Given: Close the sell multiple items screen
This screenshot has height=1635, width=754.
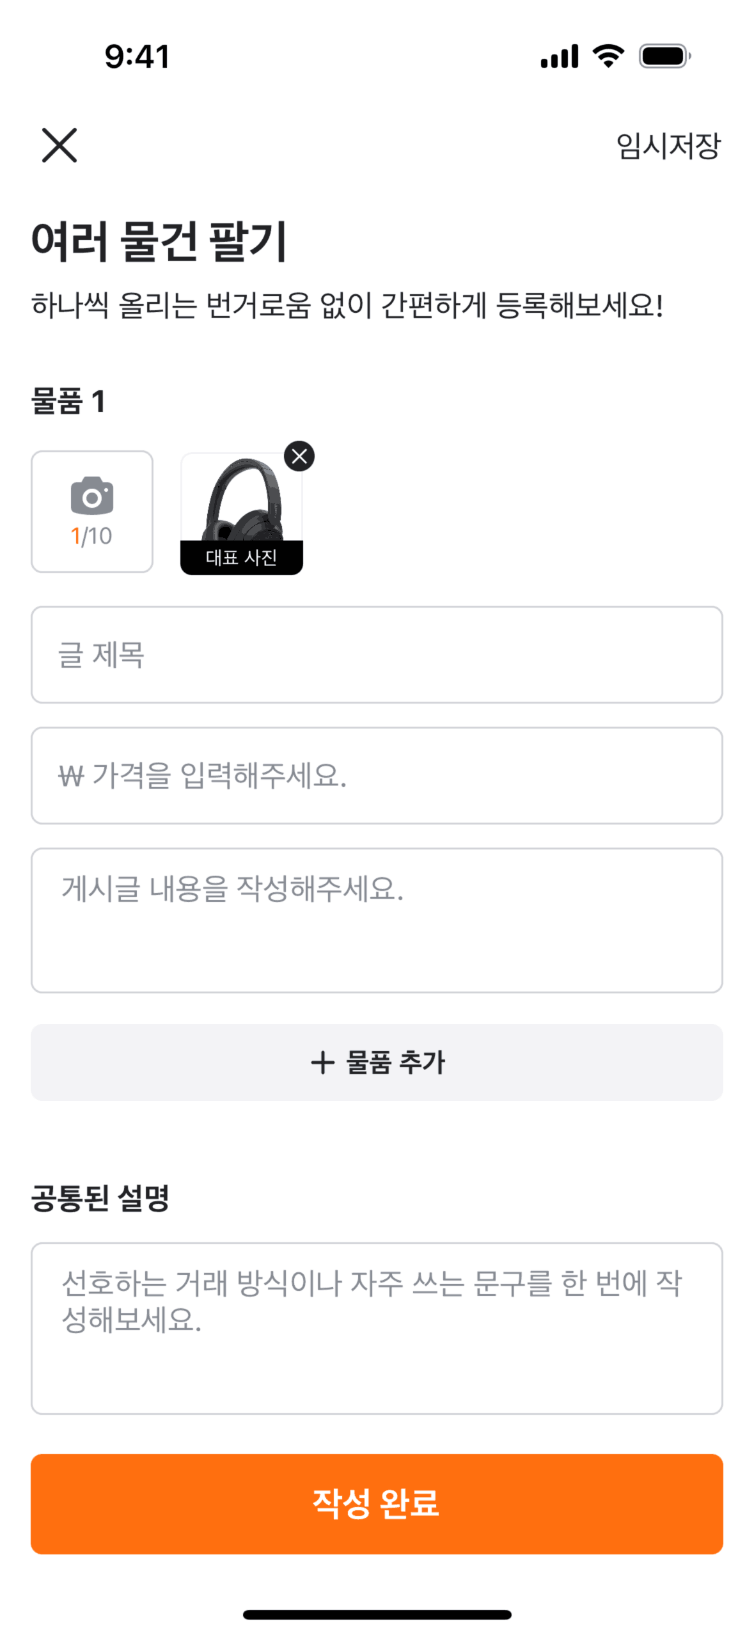Looking at the screenshot, I should 59,145.
